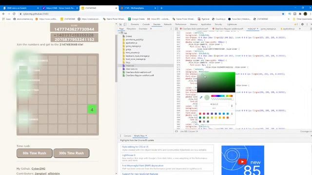Start the 300s Time Rush
312x175 pixels.
point(71,153)
